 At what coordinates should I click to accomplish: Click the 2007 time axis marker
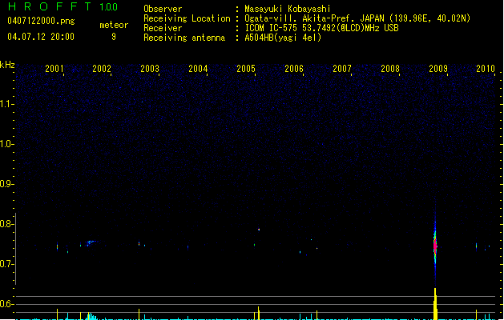click(x=342, y=68)
